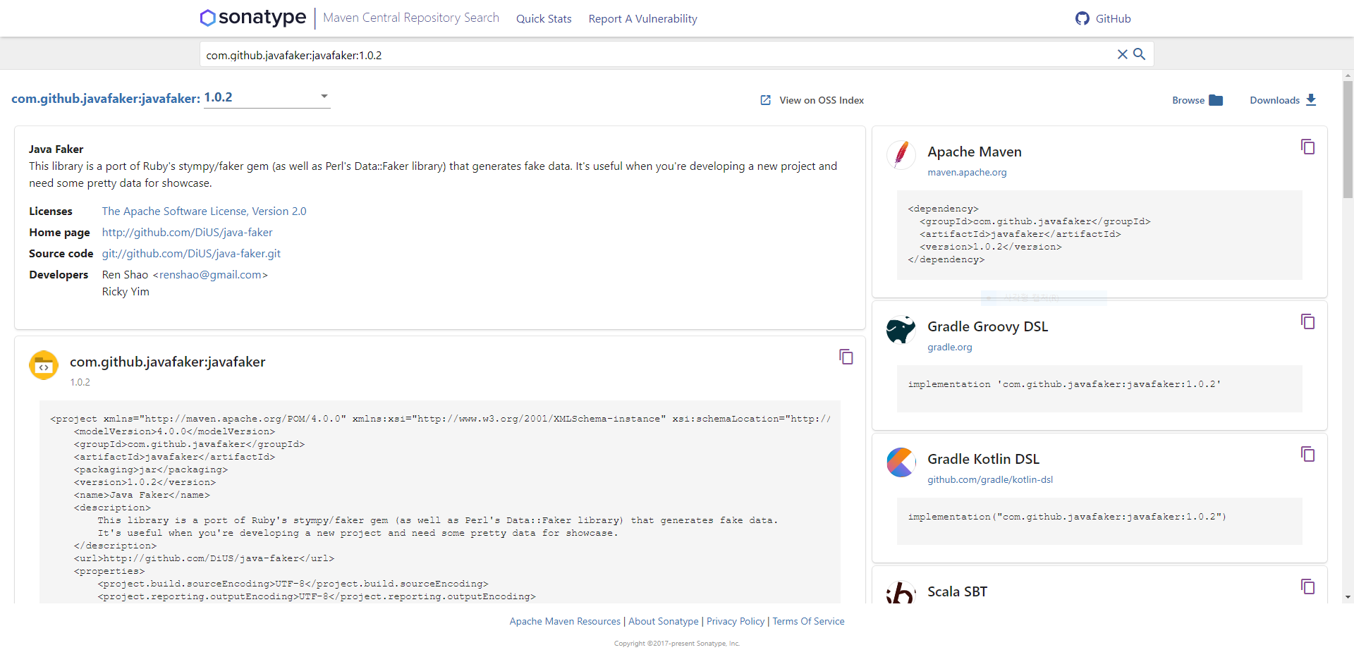The height and width of the screenshot is (657, 1354).
Task: Click the Gradle elephant logo
Action: click(901, 330)
